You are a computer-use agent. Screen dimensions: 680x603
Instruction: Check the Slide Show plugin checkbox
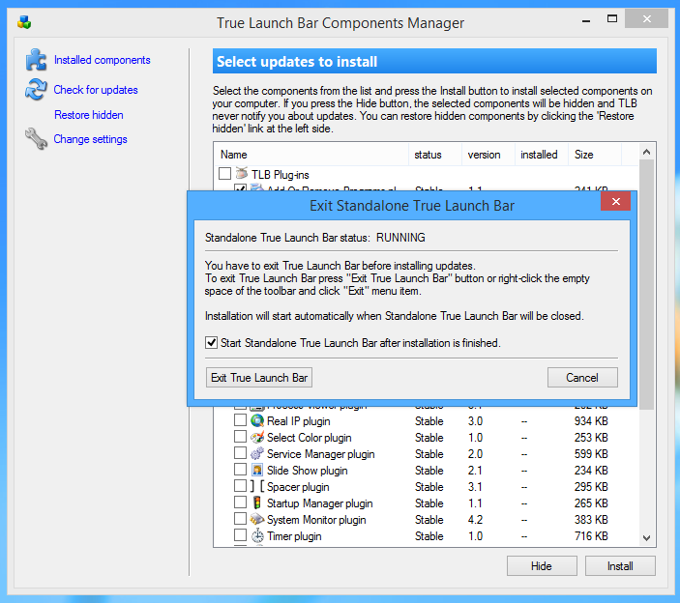tap(240, 470)
